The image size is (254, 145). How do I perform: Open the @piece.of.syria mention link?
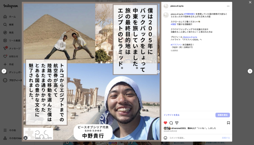pyautogui.click(x=190, y=37)
